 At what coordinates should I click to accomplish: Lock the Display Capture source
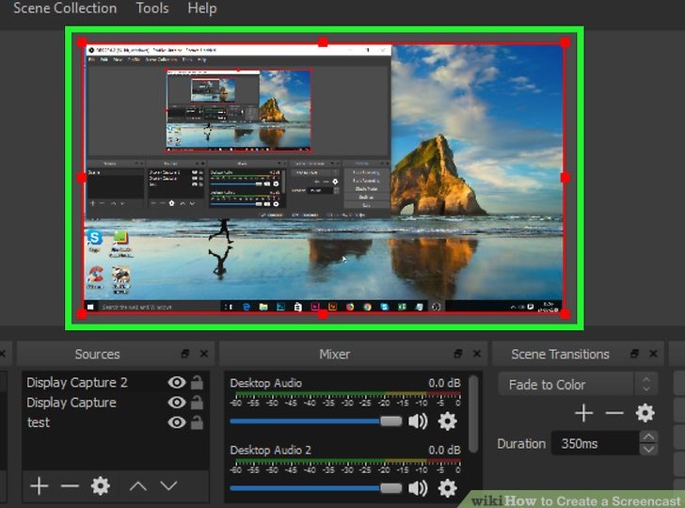[197, 403]
